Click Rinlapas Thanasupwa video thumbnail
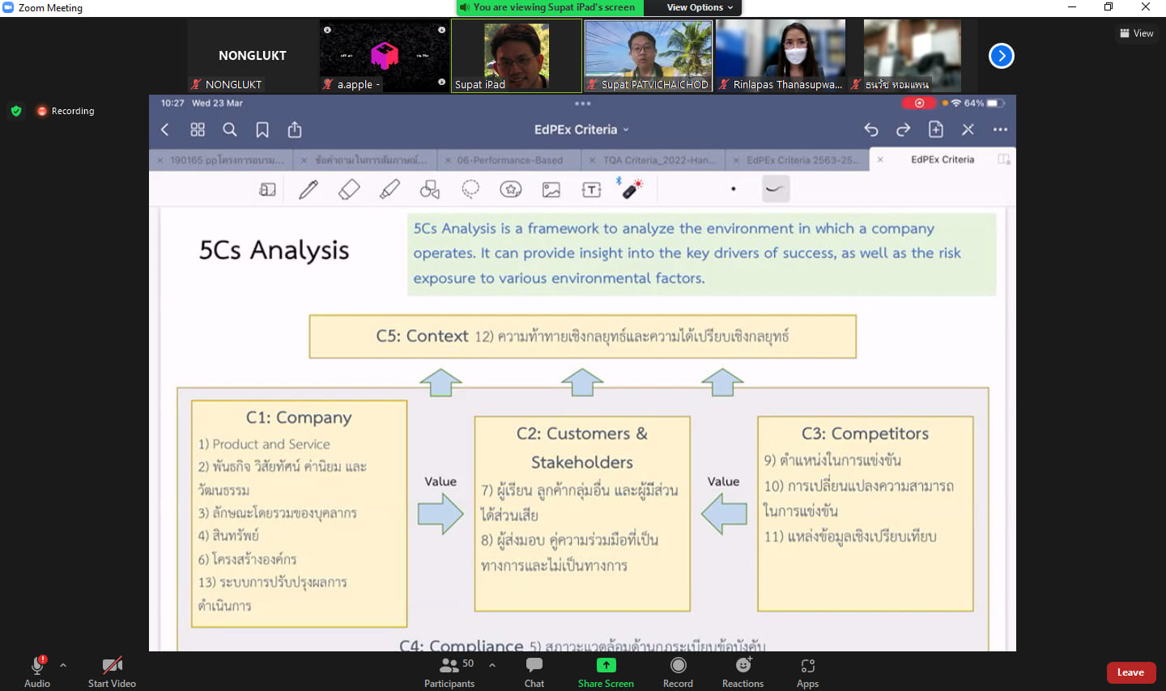The height and width of the screenshot is (691, 1166). pyautogui.click(x=781, y=56)
